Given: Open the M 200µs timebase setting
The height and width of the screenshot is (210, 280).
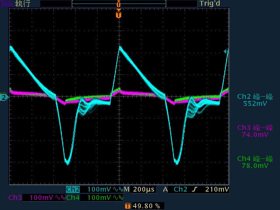Looking at the screenshot, I should (x=140, y=189).
